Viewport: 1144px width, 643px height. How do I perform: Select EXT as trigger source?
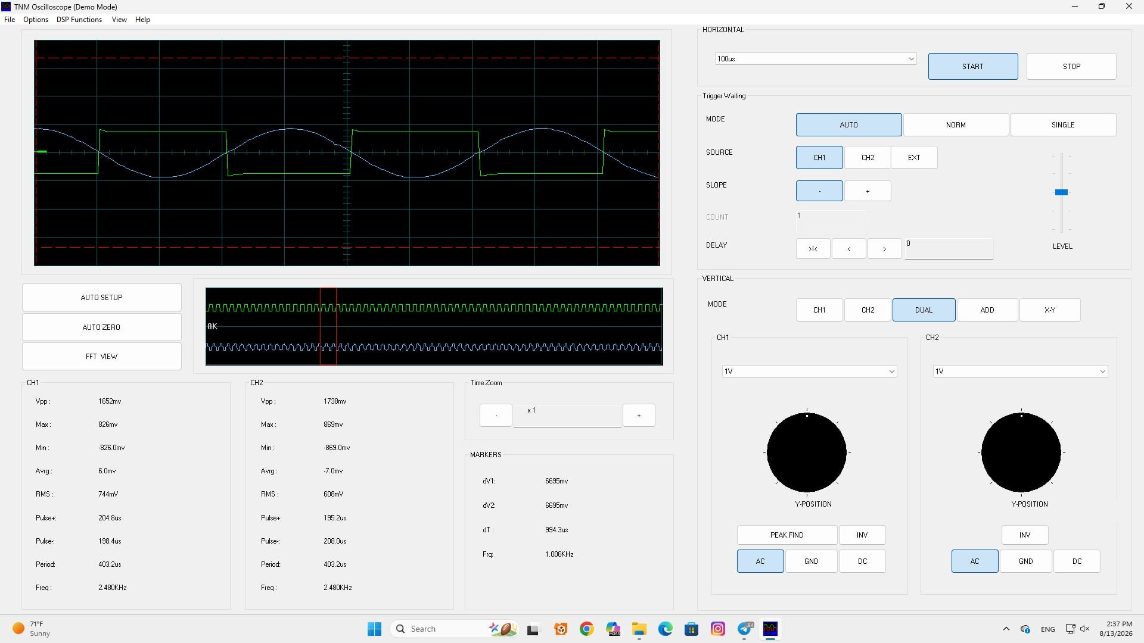coord(914,158)
